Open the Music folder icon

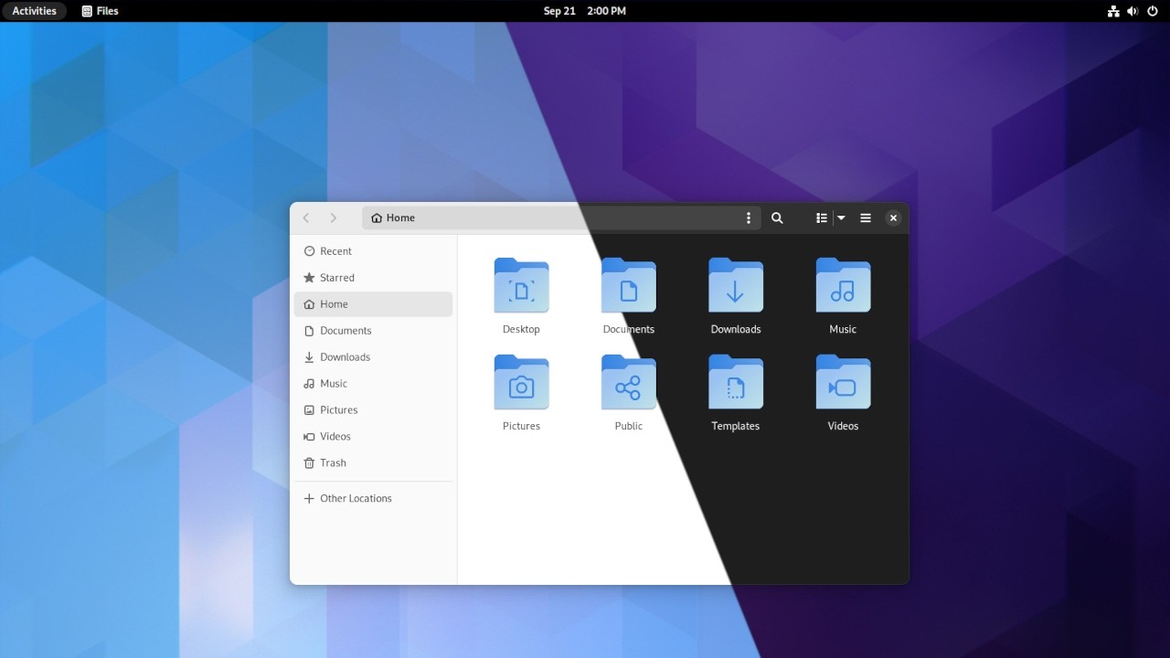click(x=843, y=285)
